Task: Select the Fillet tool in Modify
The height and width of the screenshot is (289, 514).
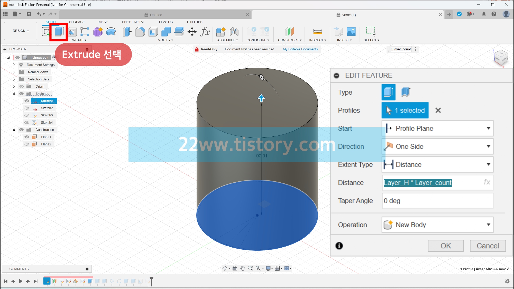Action: [x=140, y=32]
